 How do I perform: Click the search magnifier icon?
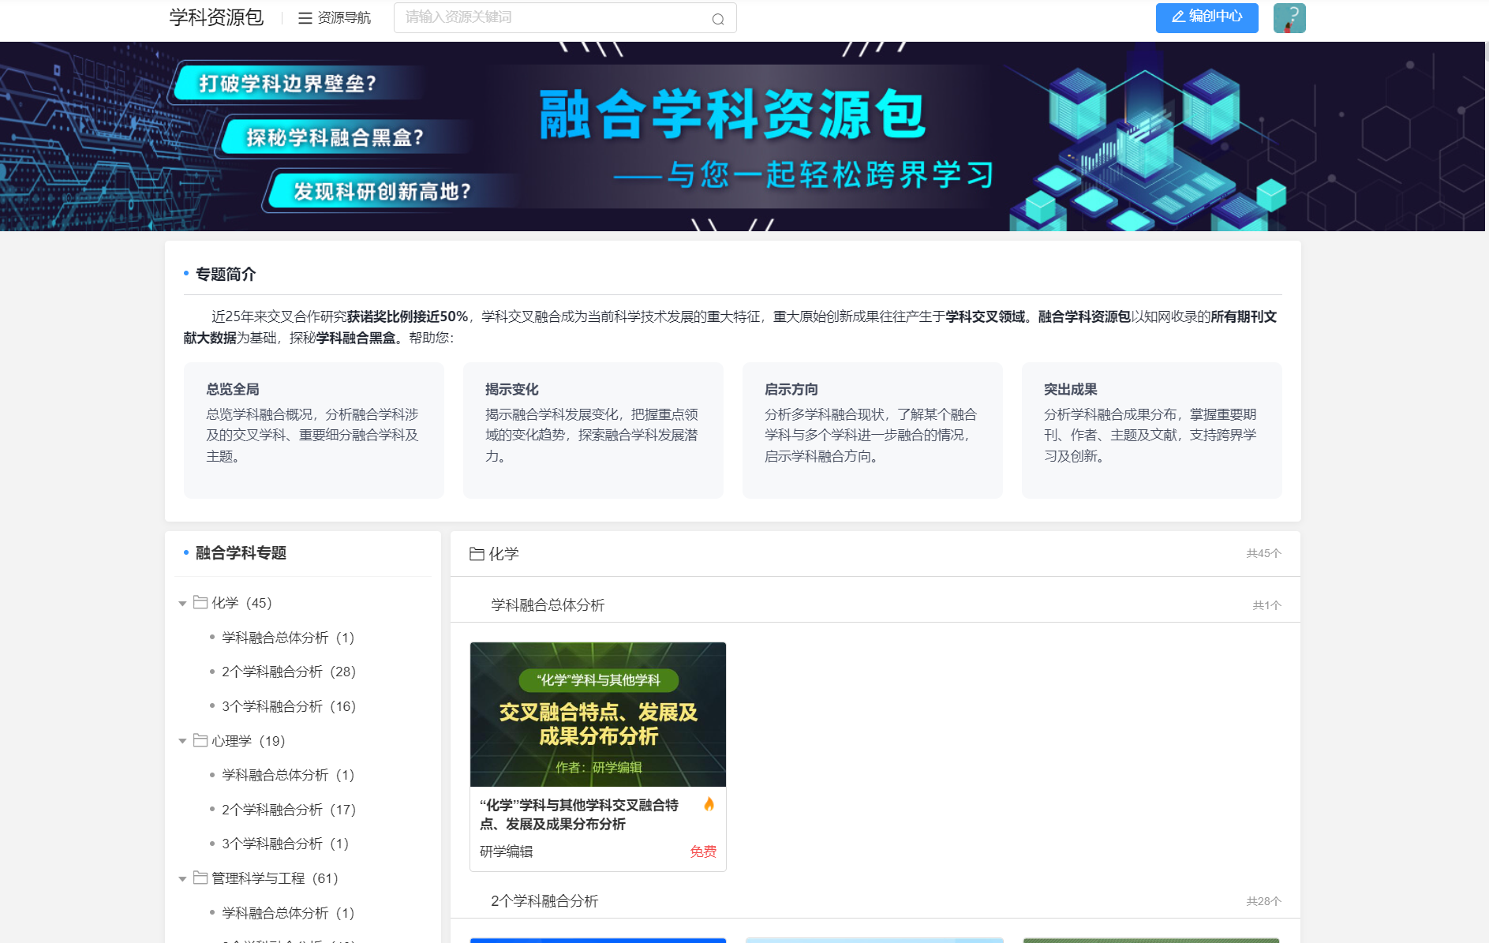[717, 19]
